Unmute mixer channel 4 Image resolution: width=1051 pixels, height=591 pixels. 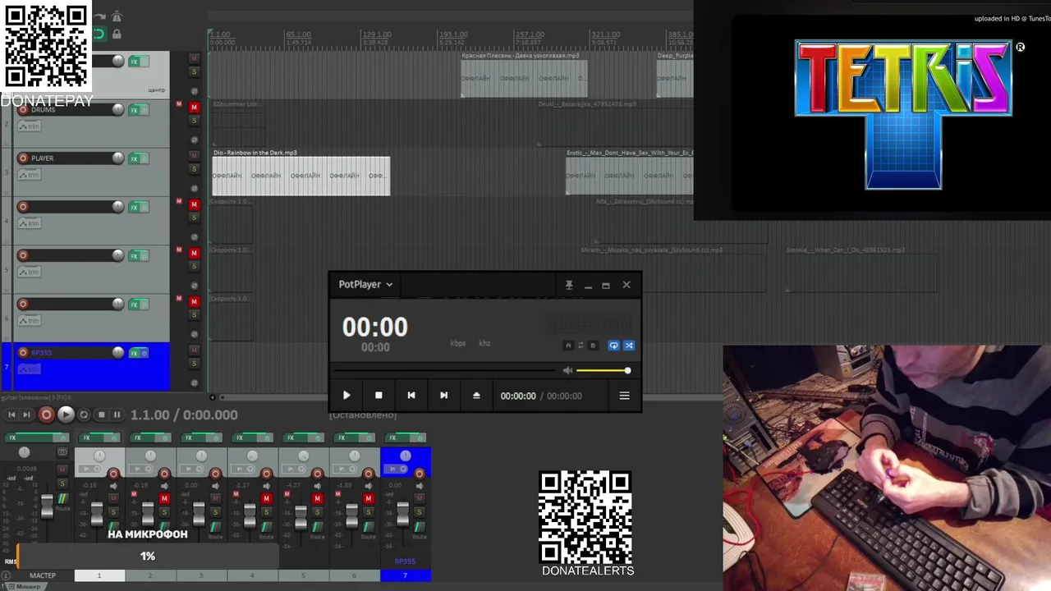266,498
